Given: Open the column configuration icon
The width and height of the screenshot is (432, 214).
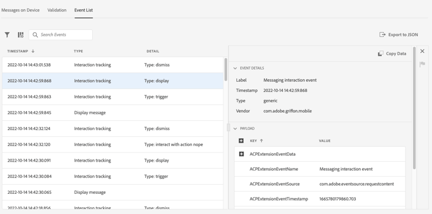Looking at the screenshot, I should click(x=21, y=35).
